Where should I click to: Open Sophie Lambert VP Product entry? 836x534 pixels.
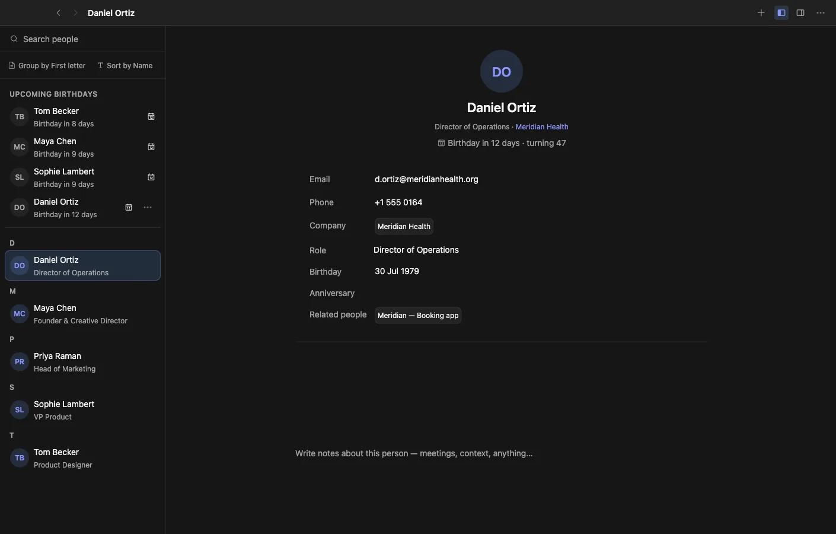[x=82, y=410]
